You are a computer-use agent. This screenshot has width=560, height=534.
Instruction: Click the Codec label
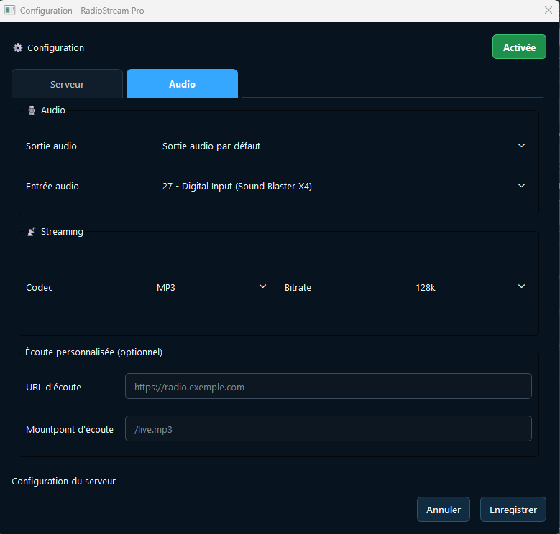click(40, 288)
